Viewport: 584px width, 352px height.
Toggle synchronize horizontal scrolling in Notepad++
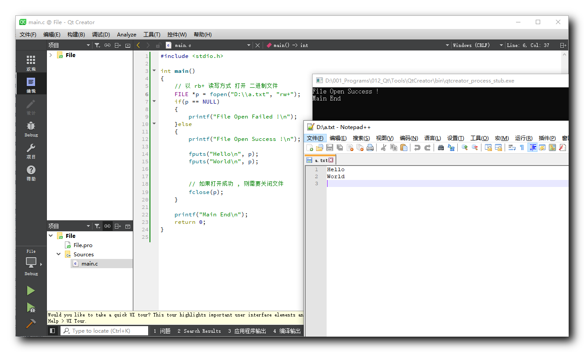tap(499, 147)
